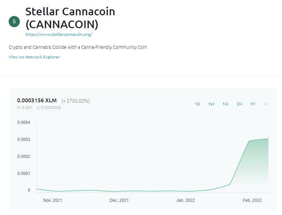282x215 pixels.
Task: Click the +2700.00% change percentage
Action: pyautogui.click(x=75, y=101)
